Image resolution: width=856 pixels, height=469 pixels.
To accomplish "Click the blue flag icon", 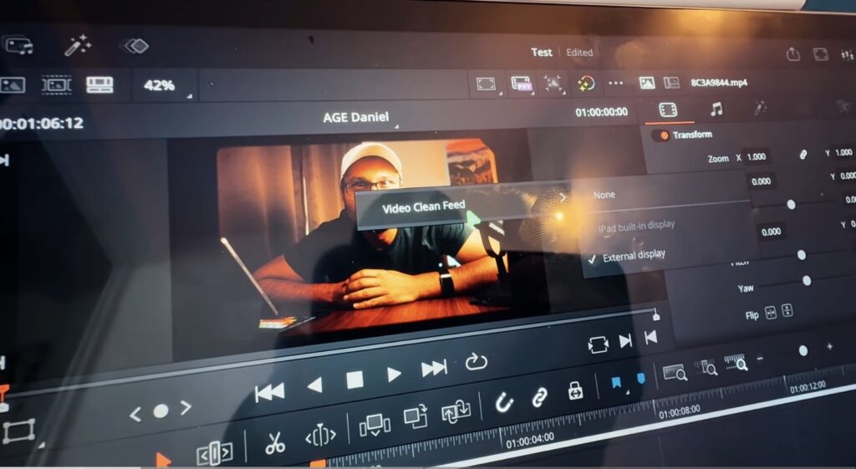I will pyautogui.click(x=617, y=383).
